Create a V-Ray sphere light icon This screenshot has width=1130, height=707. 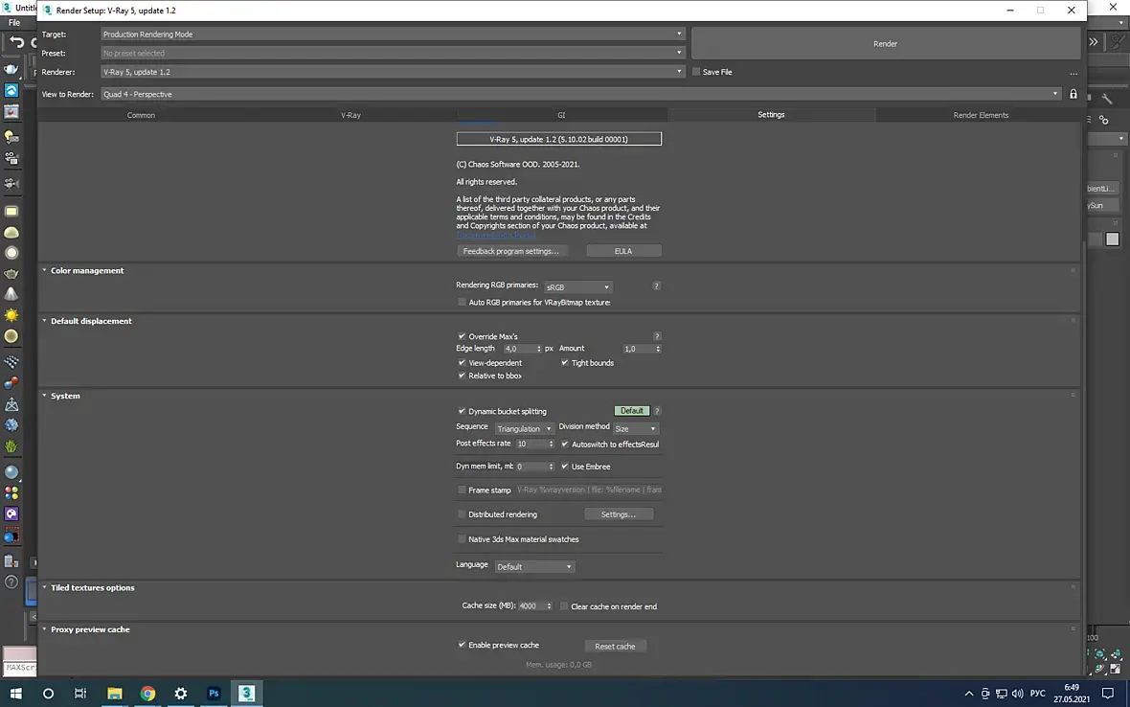(11, 253)
